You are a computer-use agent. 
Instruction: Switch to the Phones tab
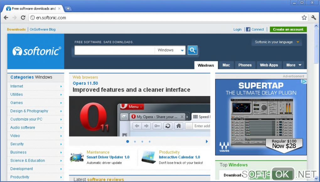point(245,65)
